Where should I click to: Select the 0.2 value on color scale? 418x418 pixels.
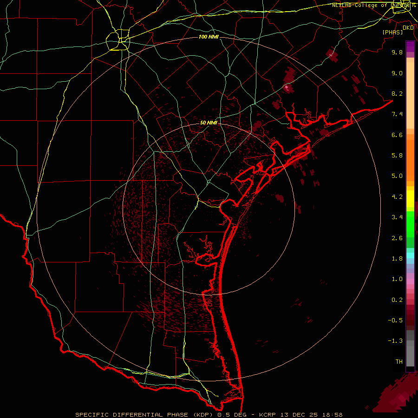click(x=397, y=300)
